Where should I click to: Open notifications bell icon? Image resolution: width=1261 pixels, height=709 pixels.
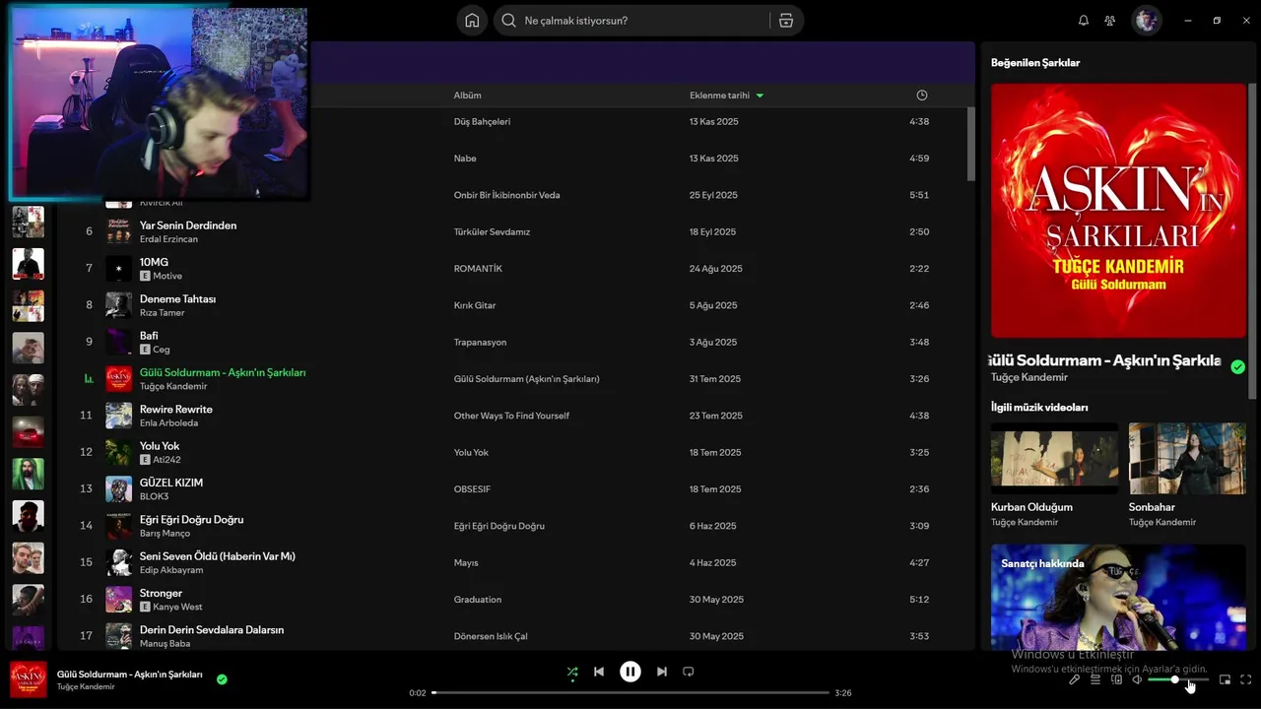[x=1084, y=21]
